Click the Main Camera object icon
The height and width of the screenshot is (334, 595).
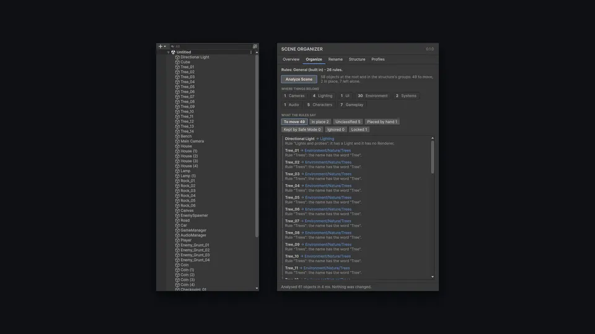(x=177, y=141)
